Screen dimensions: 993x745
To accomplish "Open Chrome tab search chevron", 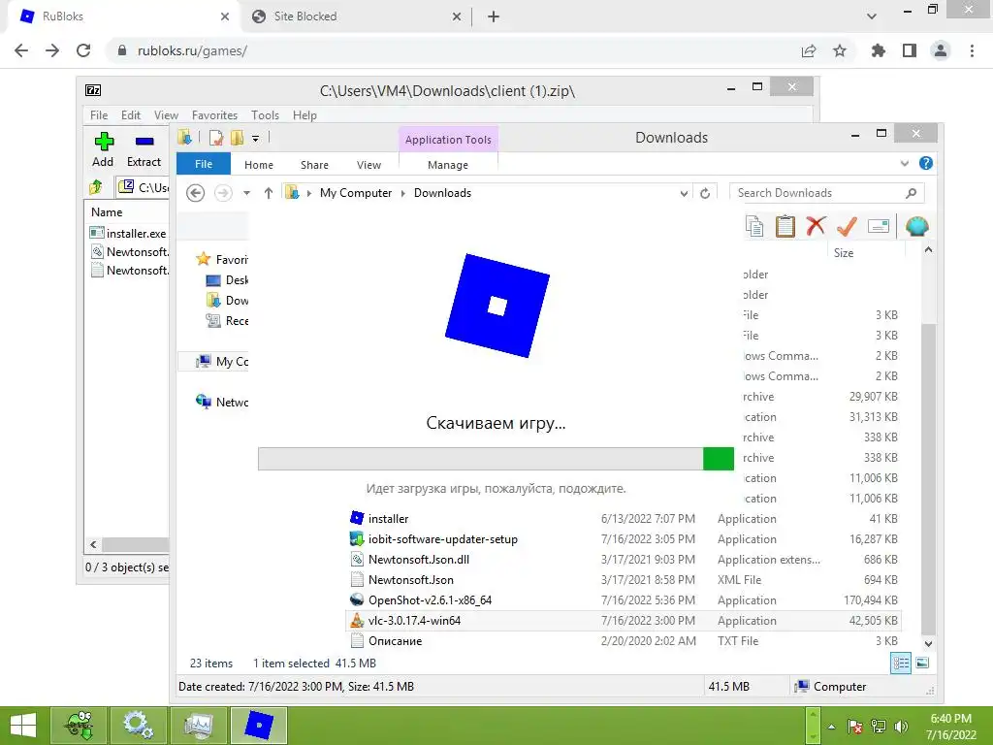I will (872, 16).
